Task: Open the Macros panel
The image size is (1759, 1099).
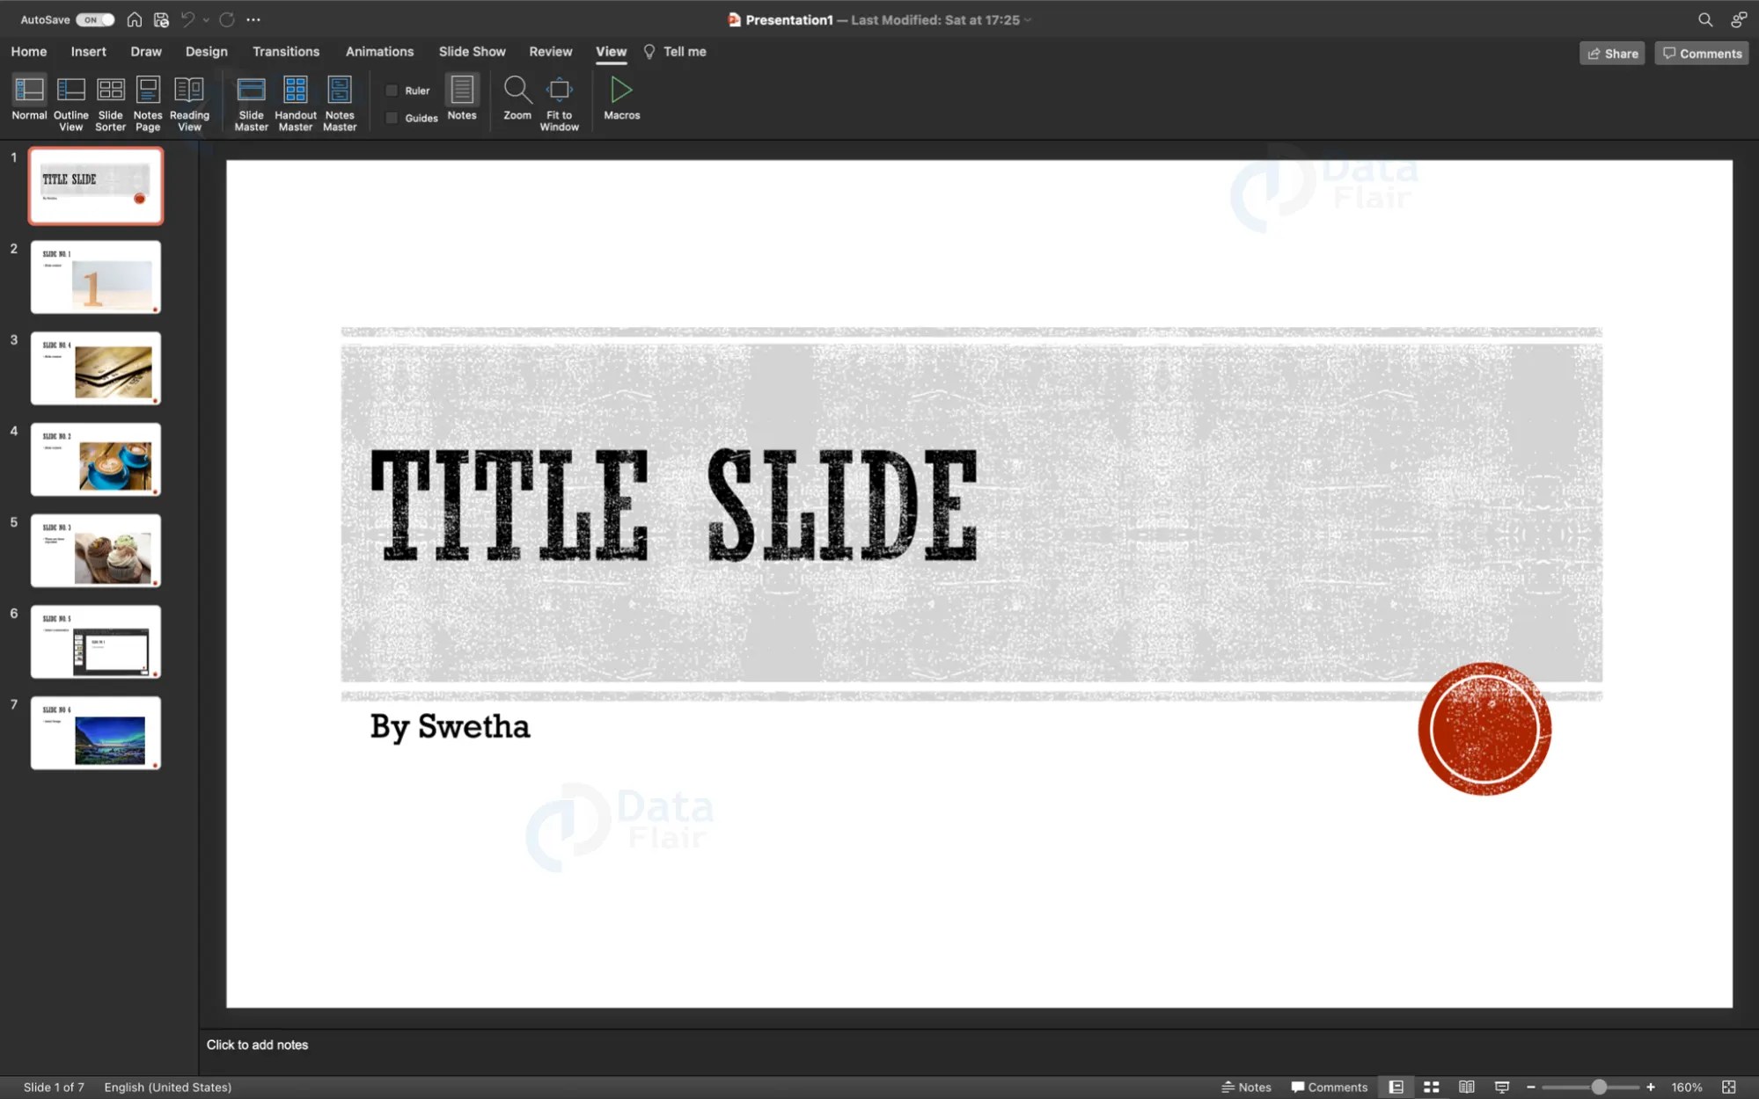Action: [x=621, y=101]
